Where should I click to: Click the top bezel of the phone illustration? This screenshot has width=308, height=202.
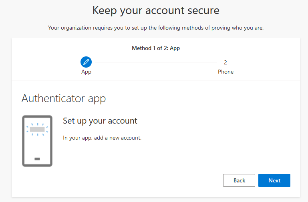pyautogui.click(x=37, y=117)
